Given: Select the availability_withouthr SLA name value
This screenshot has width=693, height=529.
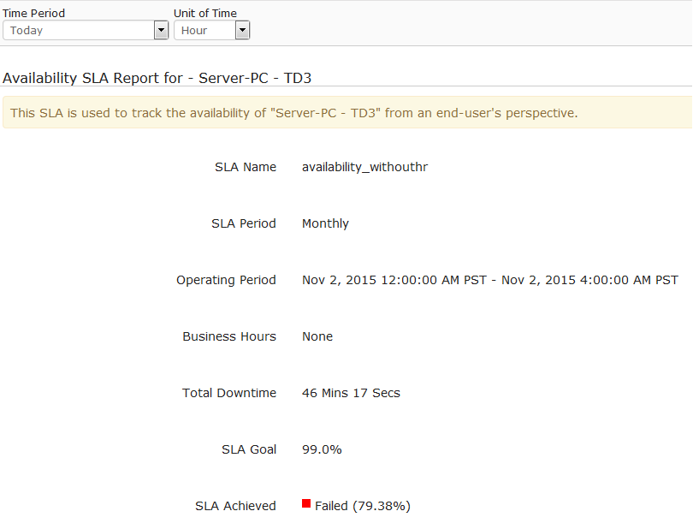Looking at the screenshot, I should click(364, 167).
